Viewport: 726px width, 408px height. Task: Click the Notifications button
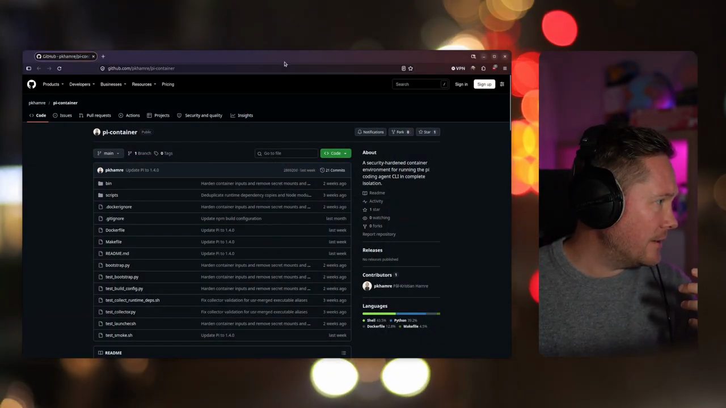370,132
